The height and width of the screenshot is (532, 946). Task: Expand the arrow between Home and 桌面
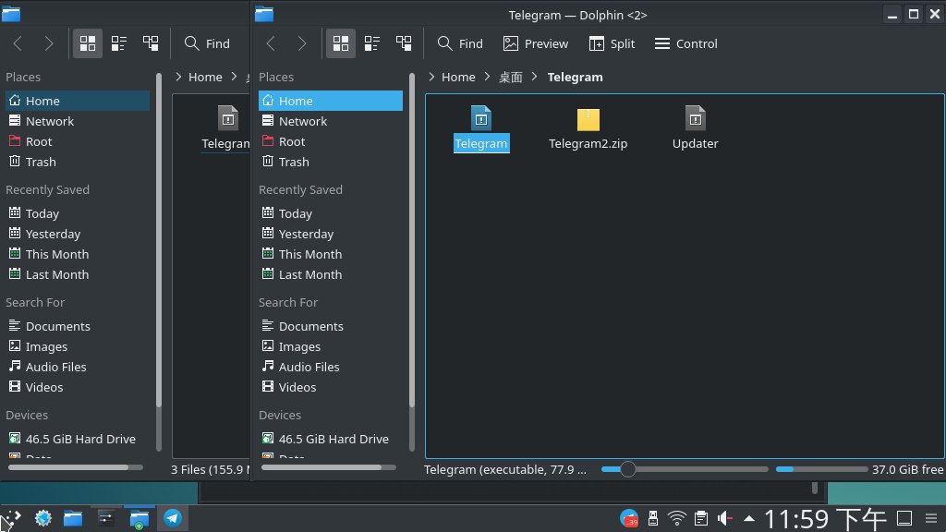coord(487,78)
